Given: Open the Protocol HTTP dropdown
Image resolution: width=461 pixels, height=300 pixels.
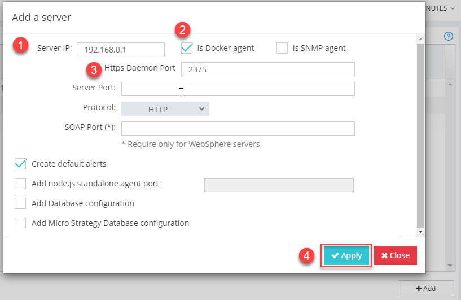Looking at the screenshot, I should tap(165, 109).
